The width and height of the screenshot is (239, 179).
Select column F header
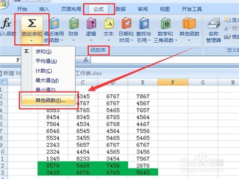pos(173,82)
